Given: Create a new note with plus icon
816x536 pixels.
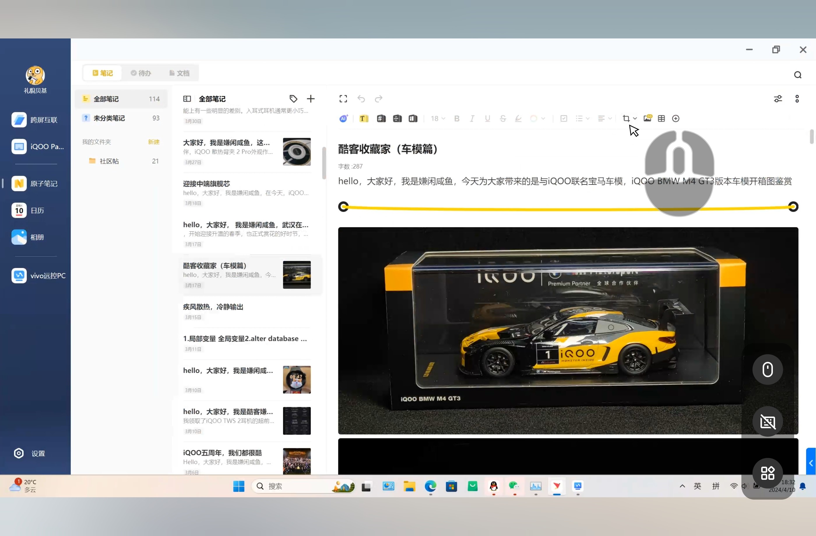Looking at the screenshot, I should pyautogui.click(x=311, y=99).
